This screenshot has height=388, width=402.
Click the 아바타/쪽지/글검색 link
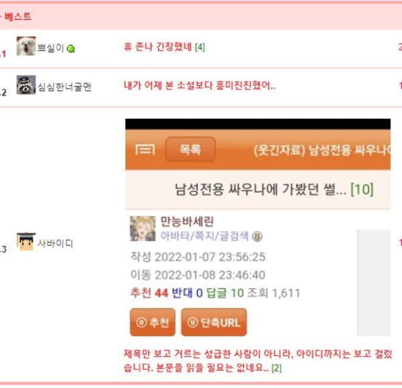click(x=204, y=236)
